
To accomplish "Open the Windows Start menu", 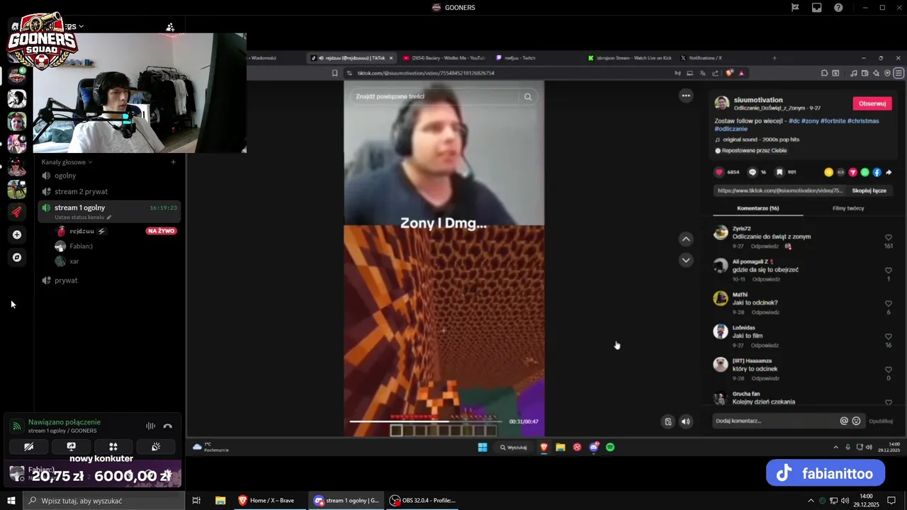I will [11, 500].
